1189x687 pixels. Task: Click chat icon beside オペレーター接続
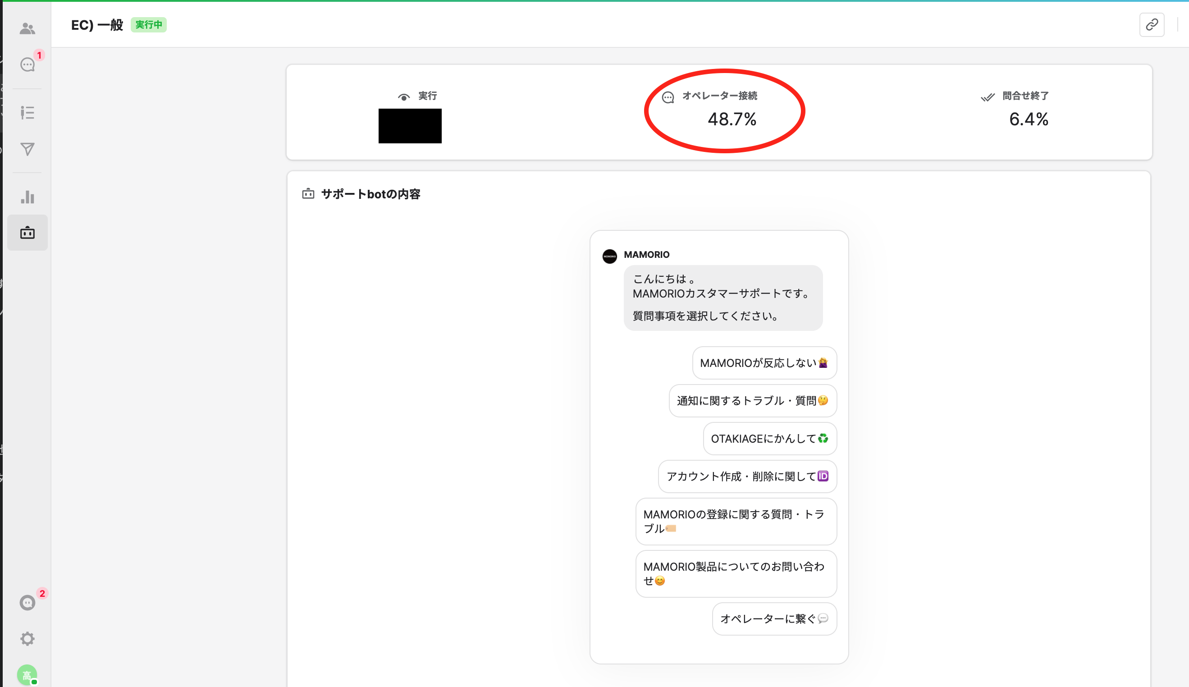pos(668,97)
